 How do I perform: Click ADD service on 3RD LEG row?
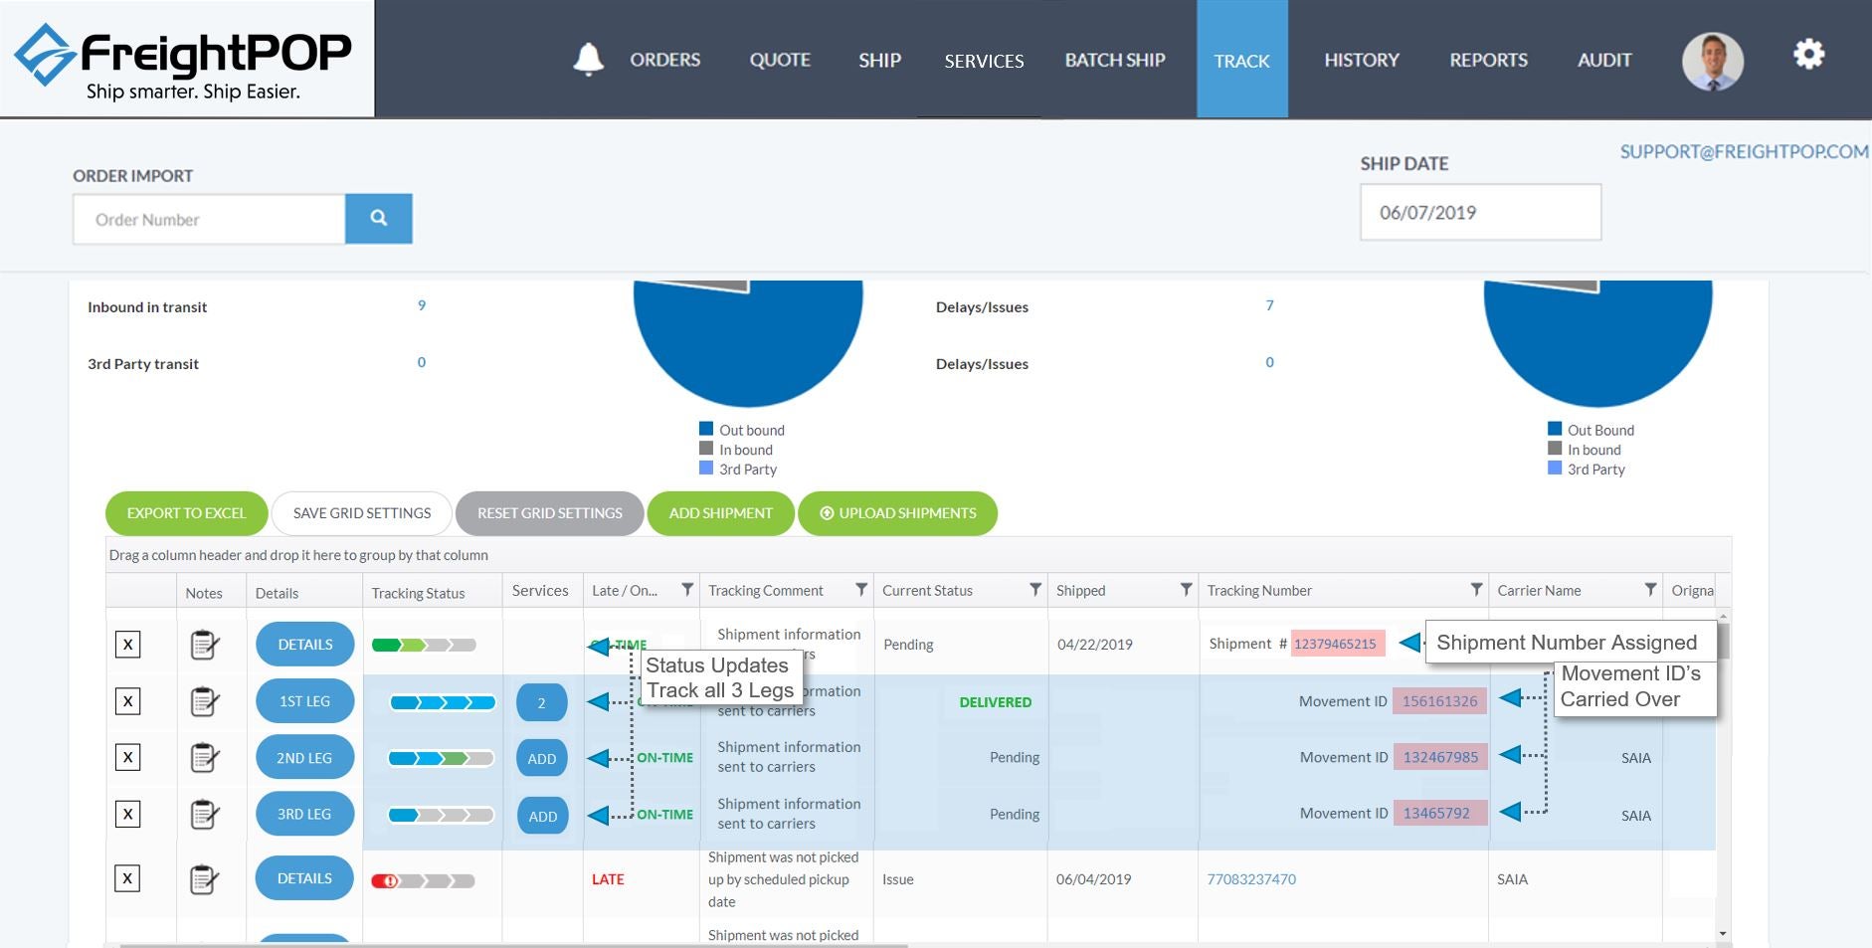coord(542,816)
